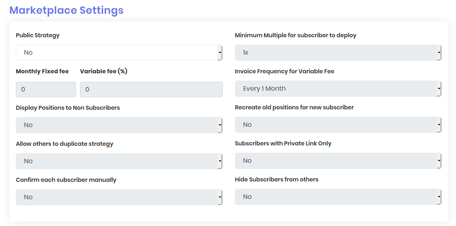Image resolution: width=456 pixels, height=226 pixels.
Task: Focus the Variable fee (%) input field
Action: pyautogui.click(x=151, y=90)
